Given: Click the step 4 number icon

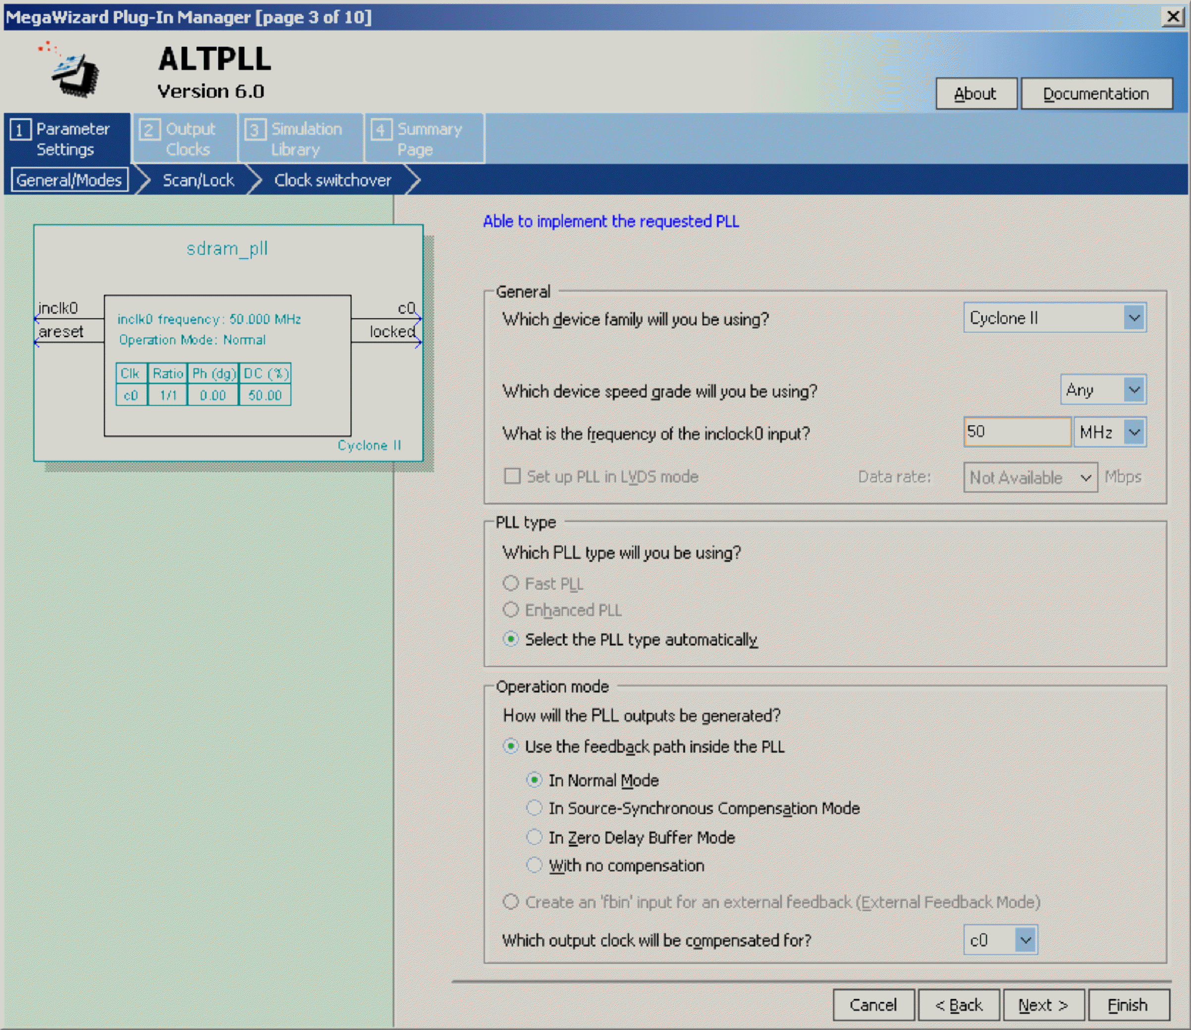Looking at the screenshot, I should coord(380,130).
